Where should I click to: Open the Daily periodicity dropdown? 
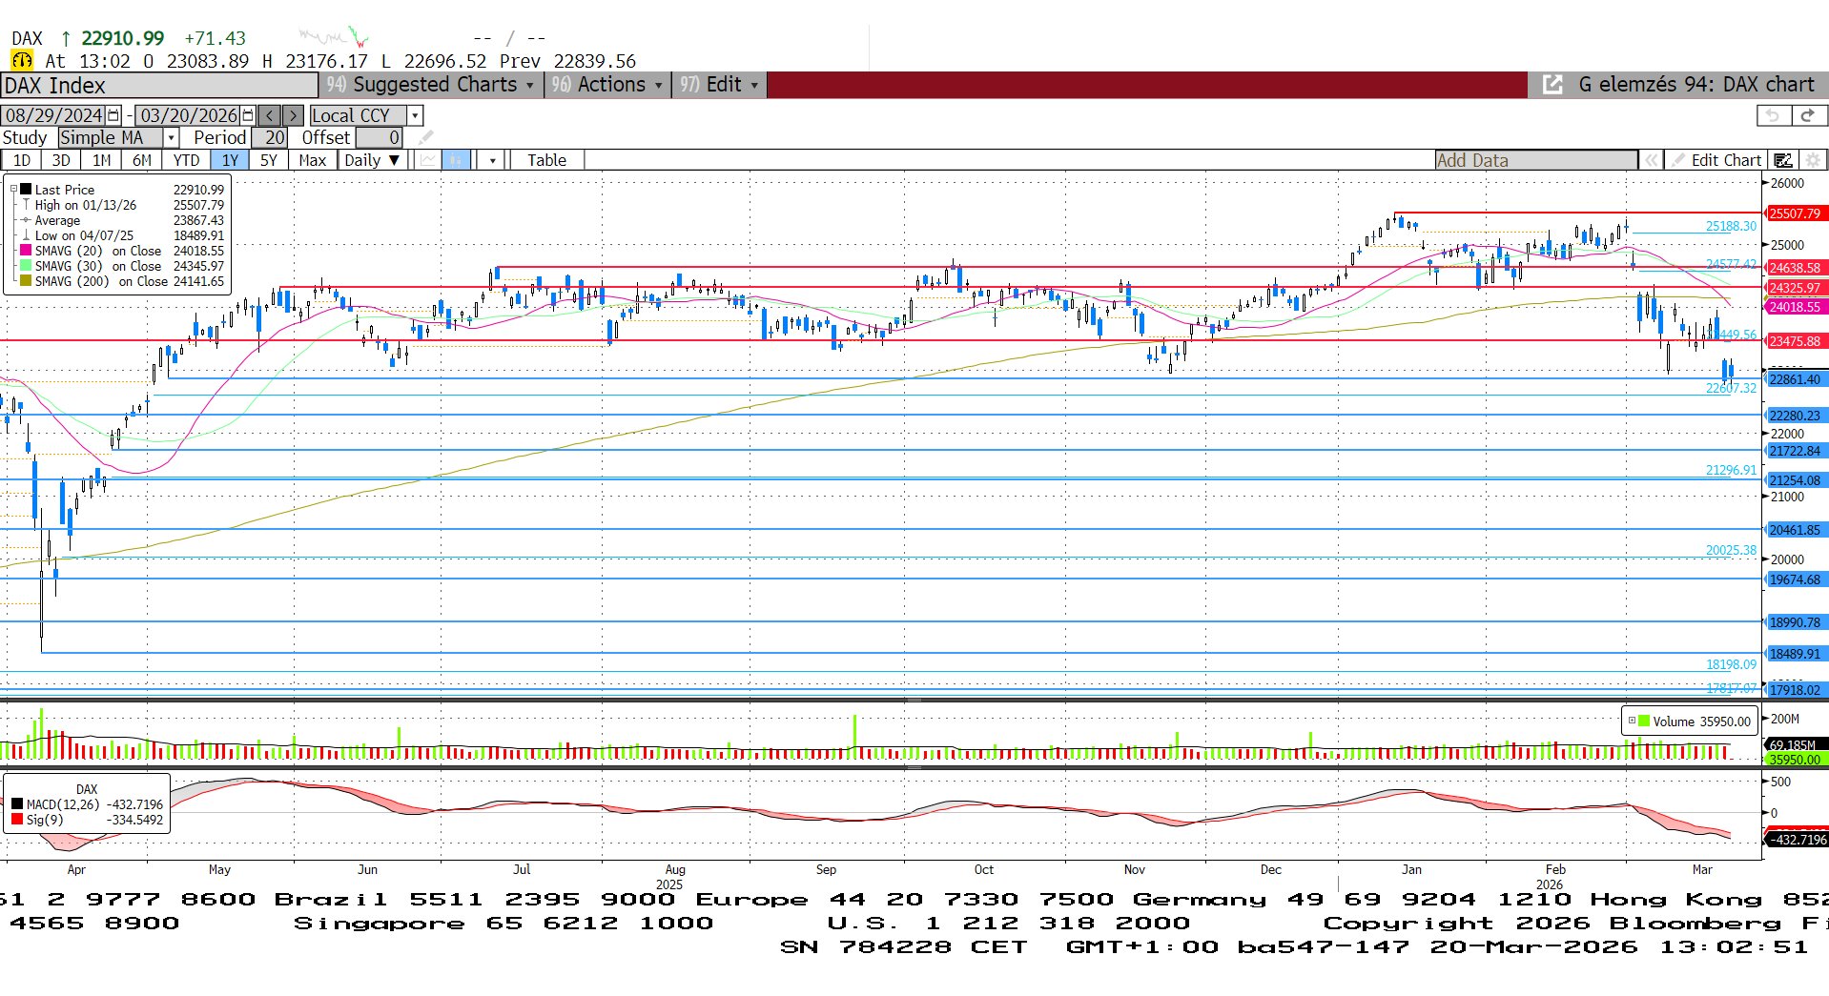click(372, 160)
